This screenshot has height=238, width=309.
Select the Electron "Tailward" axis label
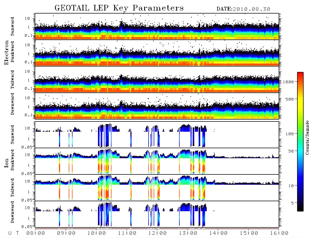(12, 80)
